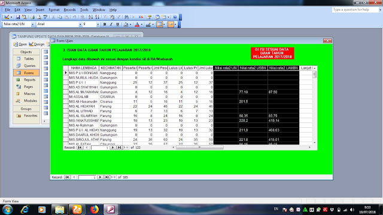Click the record number box of the outer form
This screenshot has width=383, height=215.
point(87,177)
